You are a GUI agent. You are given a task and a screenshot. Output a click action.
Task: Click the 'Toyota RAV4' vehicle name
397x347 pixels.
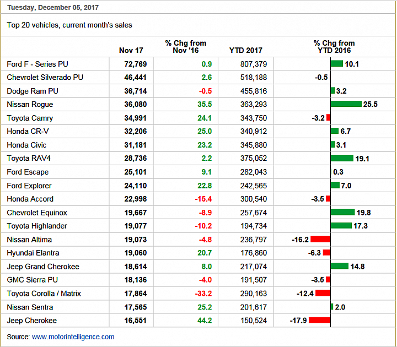click(x=29, y=158)
